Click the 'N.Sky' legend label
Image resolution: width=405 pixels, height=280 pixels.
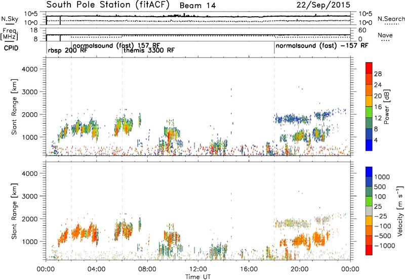pos(10,19)
